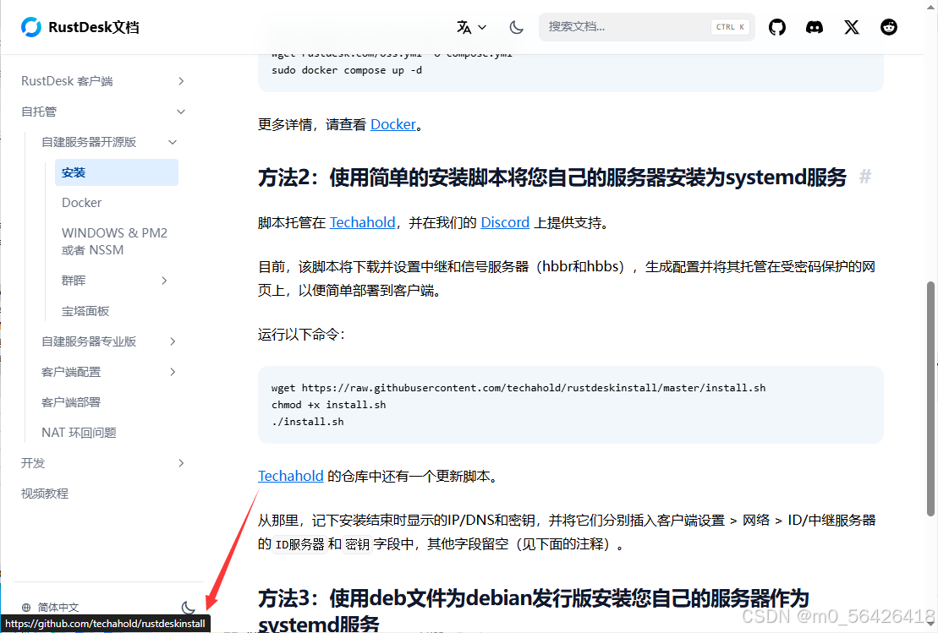Expand the 群晖 sidebar item
The image size is (938, 633).
pos(164,281)
